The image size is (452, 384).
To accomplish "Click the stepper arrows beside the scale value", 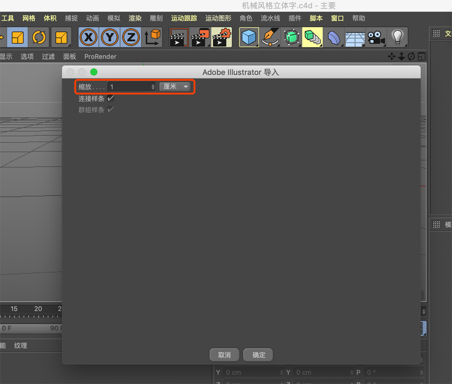I will tap(152, 86).
